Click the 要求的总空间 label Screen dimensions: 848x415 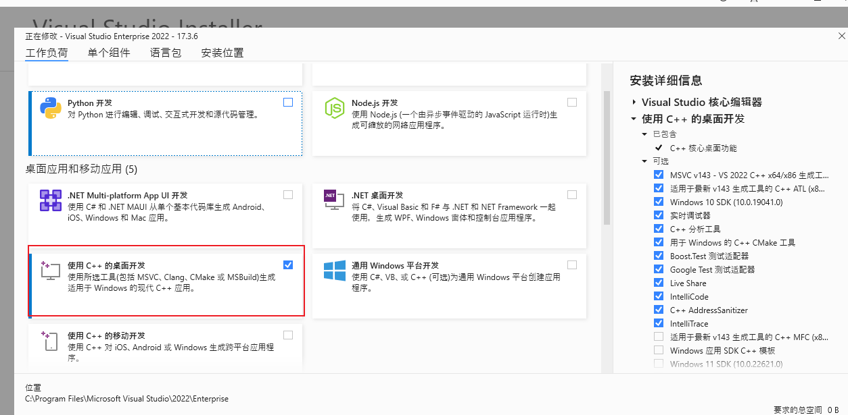pyautogui.click(x=798, y=410)
